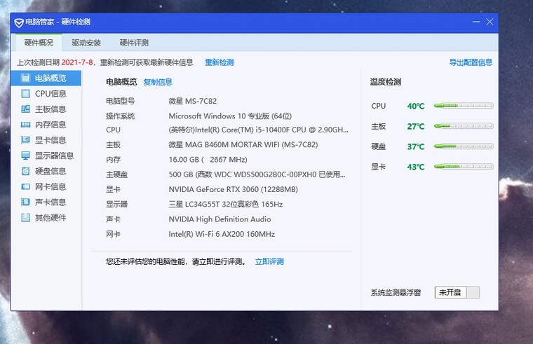Close the 硬件检测 window
The width and height of the screenshot is (533, 344).
point(490,22)
